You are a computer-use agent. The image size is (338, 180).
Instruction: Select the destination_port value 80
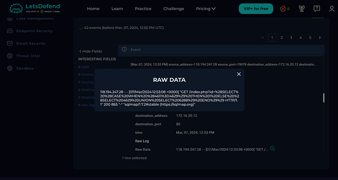pyautogui.click(x=178, y=124)
